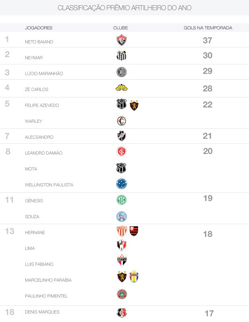Image resolution: width=249 pixels, height=322 pixels.
Task: Click the Jogadores column header
Action: [x=39, y=28]
